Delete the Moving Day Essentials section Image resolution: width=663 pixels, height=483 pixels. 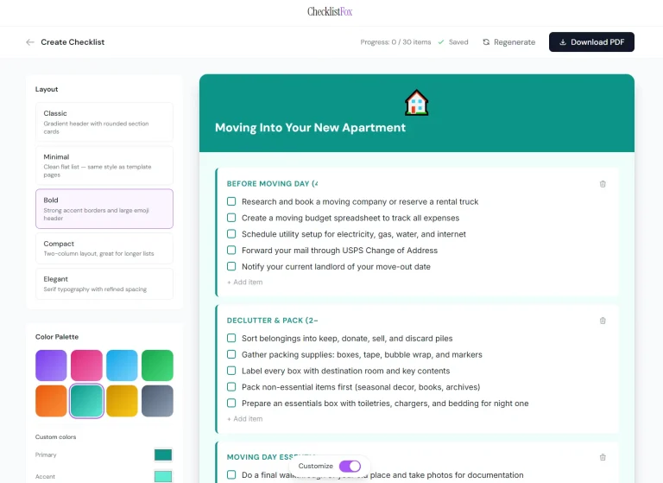pyautogui.click(x=603, y=457)
